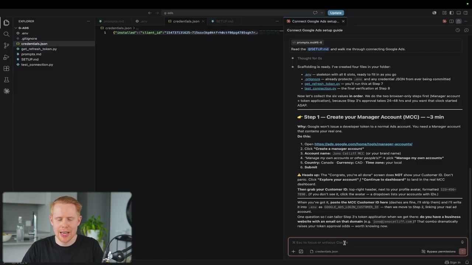Open slash commands icon
Image resolution: width=472 pixels, height=265 pixels.
pyautogui.click(x=301, y=252)
